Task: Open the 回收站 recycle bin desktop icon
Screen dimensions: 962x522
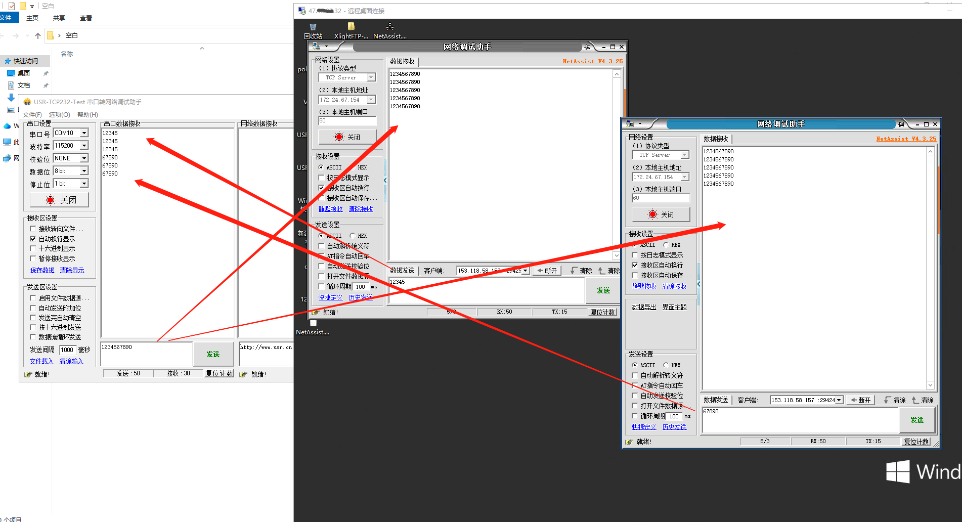Action: (x=313, y=30)
